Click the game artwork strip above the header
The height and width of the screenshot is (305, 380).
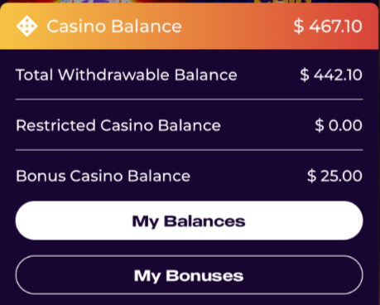tap(190, 2)
